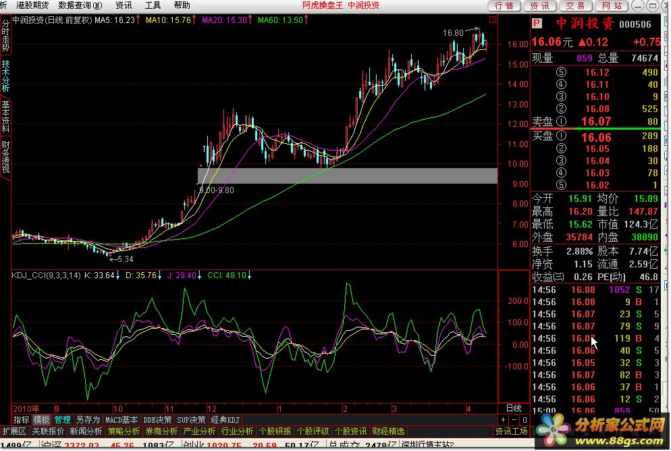Image resolution: width=671 pixels, height=451 pixels.
Task: Click the 网站 button at top right
Action: tap(612, 5)
